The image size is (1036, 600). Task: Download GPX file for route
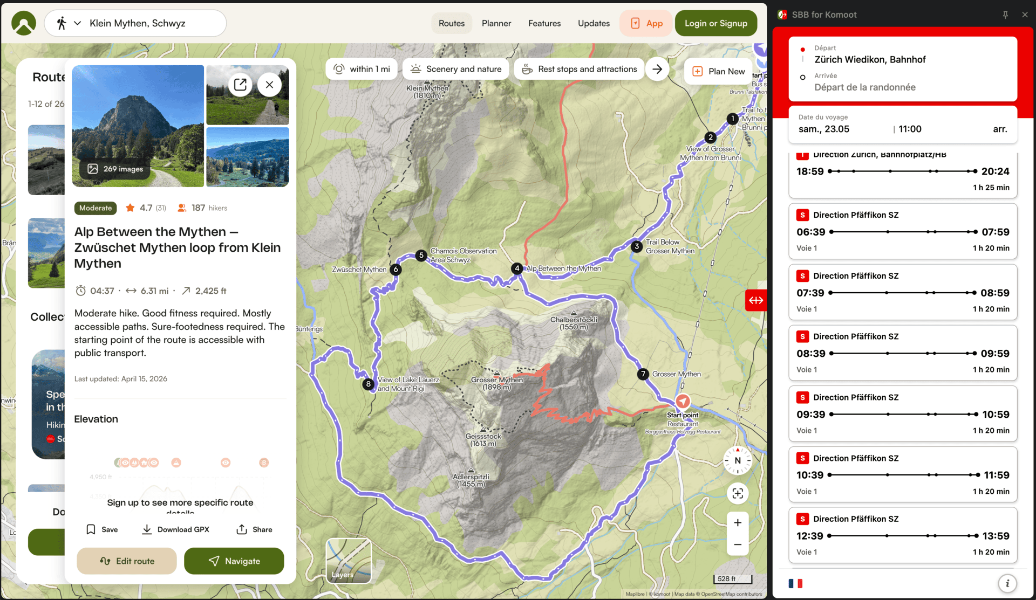pos(175,529)
